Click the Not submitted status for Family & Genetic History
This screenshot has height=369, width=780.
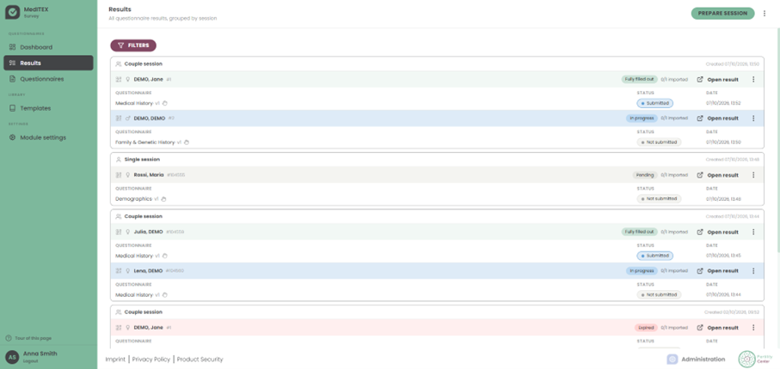pos(659,142)
